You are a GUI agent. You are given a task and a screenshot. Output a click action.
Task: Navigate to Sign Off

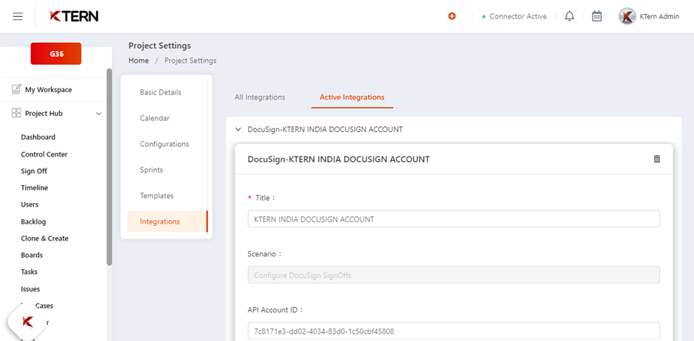tap(34, 170)
